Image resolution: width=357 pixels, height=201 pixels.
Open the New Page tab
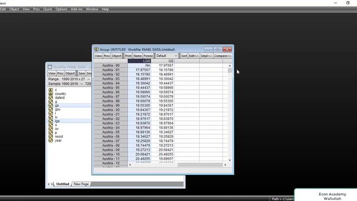click(81, 184)
